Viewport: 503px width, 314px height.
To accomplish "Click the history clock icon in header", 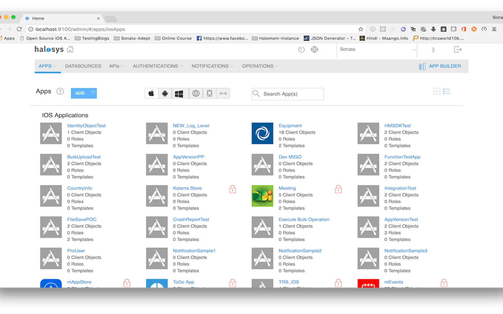I will [301, 50].
